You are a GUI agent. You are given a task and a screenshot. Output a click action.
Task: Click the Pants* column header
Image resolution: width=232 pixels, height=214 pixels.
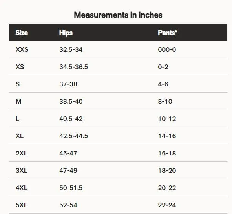click(x=167, y=33)
